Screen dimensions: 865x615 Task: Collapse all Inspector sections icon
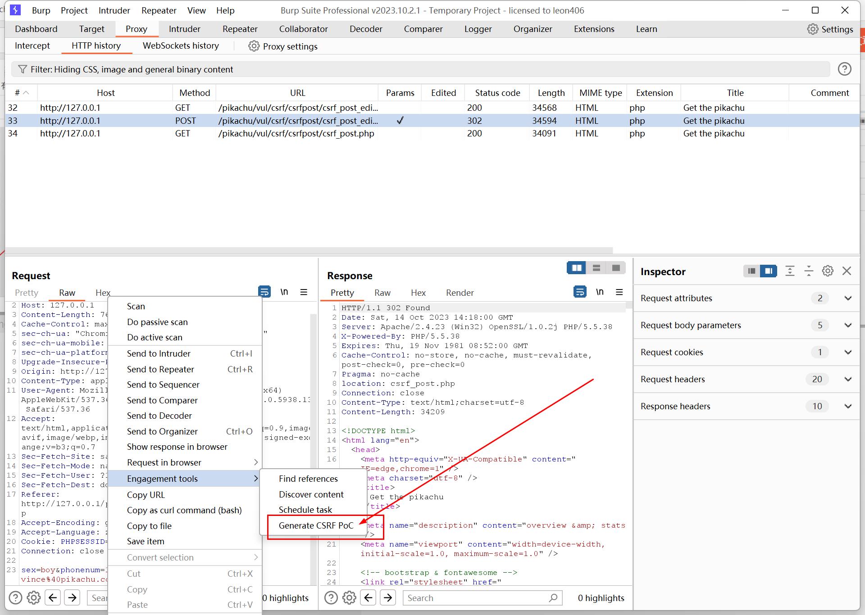pyautogui.click(x=809, y=271)
